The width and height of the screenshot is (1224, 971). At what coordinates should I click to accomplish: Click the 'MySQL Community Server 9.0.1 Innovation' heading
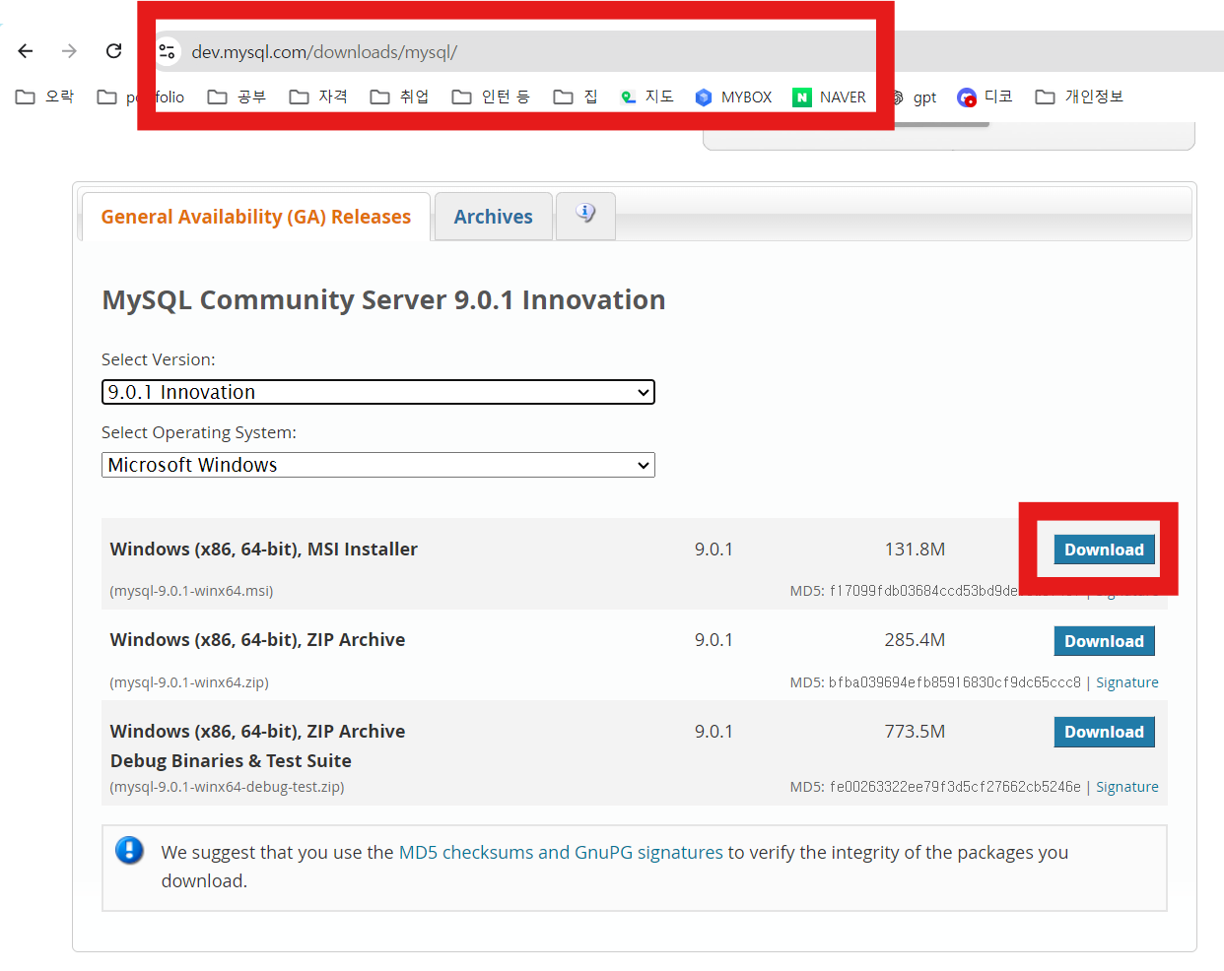[383, 299]
